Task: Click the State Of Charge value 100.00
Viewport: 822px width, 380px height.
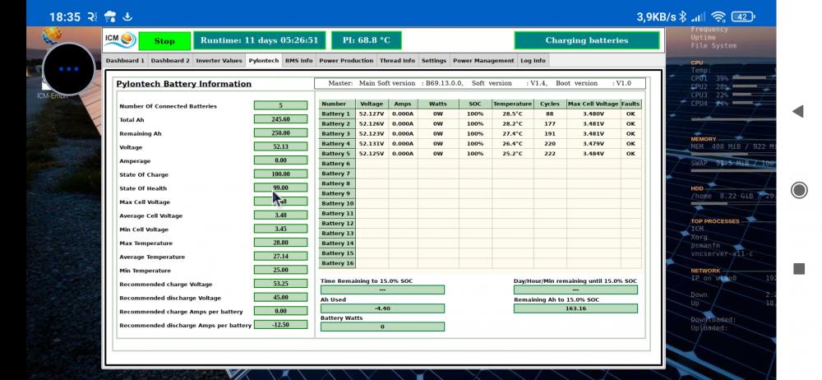Action: click(x=280, y=174)
